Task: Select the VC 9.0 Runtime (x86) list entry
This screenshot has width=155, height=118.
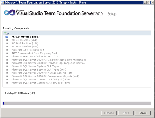Action: [x=25, y=37]
